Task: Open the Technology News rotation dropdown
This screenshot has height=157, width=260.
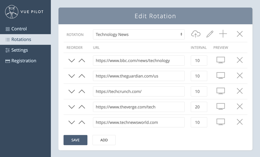Action: (x=139, y=34)
